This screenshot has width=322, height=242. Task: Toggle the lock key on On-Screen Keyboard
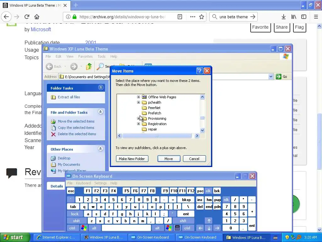[x=75, y=214]
